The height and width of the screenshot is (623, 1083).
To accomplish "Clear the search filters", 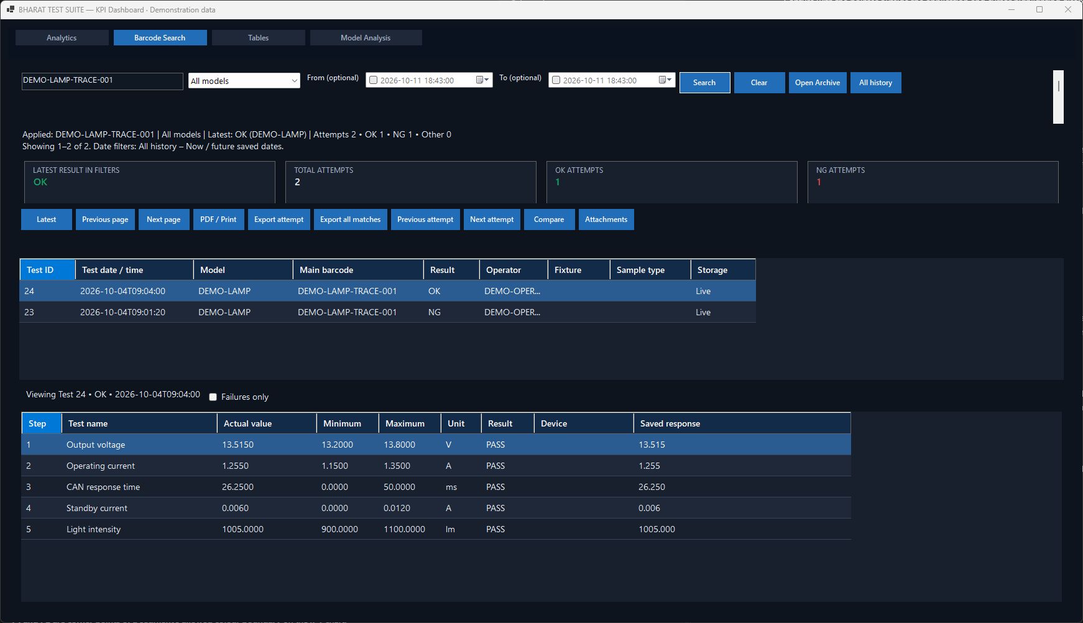I will (759, 83).
